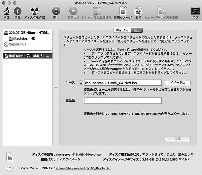The height and width of the screenshot is (175, 202).
Task: Switch to the First Aid tab
Action: (122, 30)
